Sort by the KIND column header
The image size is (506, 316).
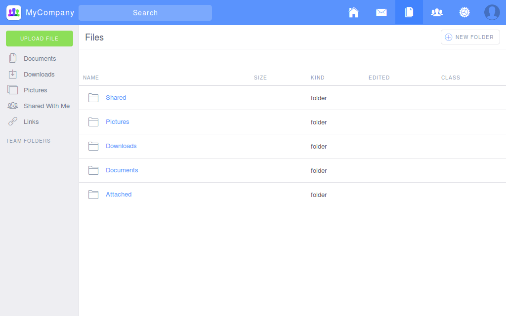point(318,78)
